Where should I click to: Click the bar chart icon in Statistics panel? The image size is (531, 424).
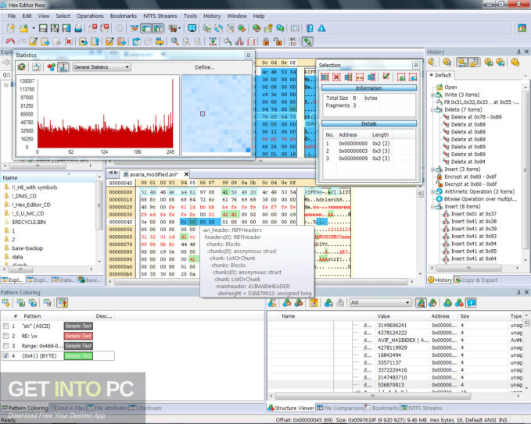tap(63, 67)
